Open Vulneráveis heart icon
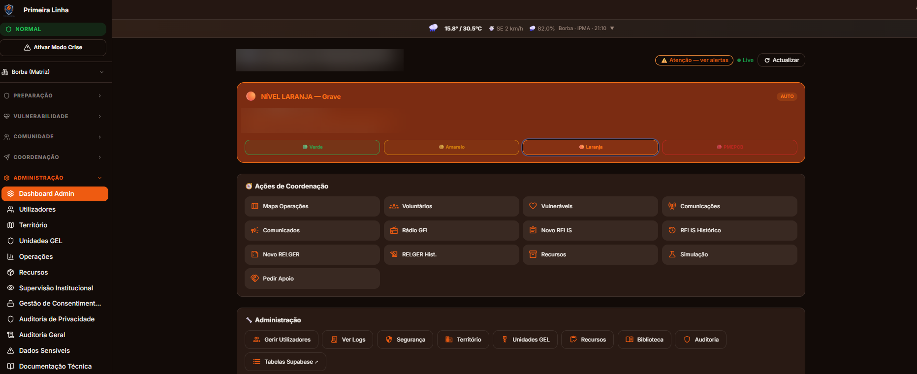 533,206
